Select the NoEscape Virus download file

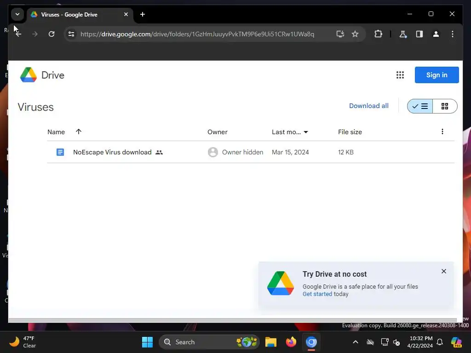point(251,152)
